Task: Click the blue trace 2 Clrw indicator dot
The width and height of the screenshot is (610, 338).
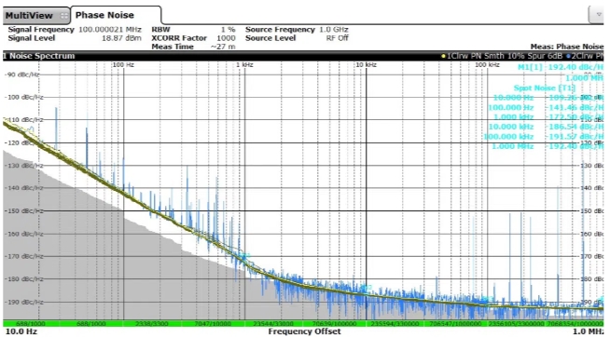Action: tap(568, 56)
